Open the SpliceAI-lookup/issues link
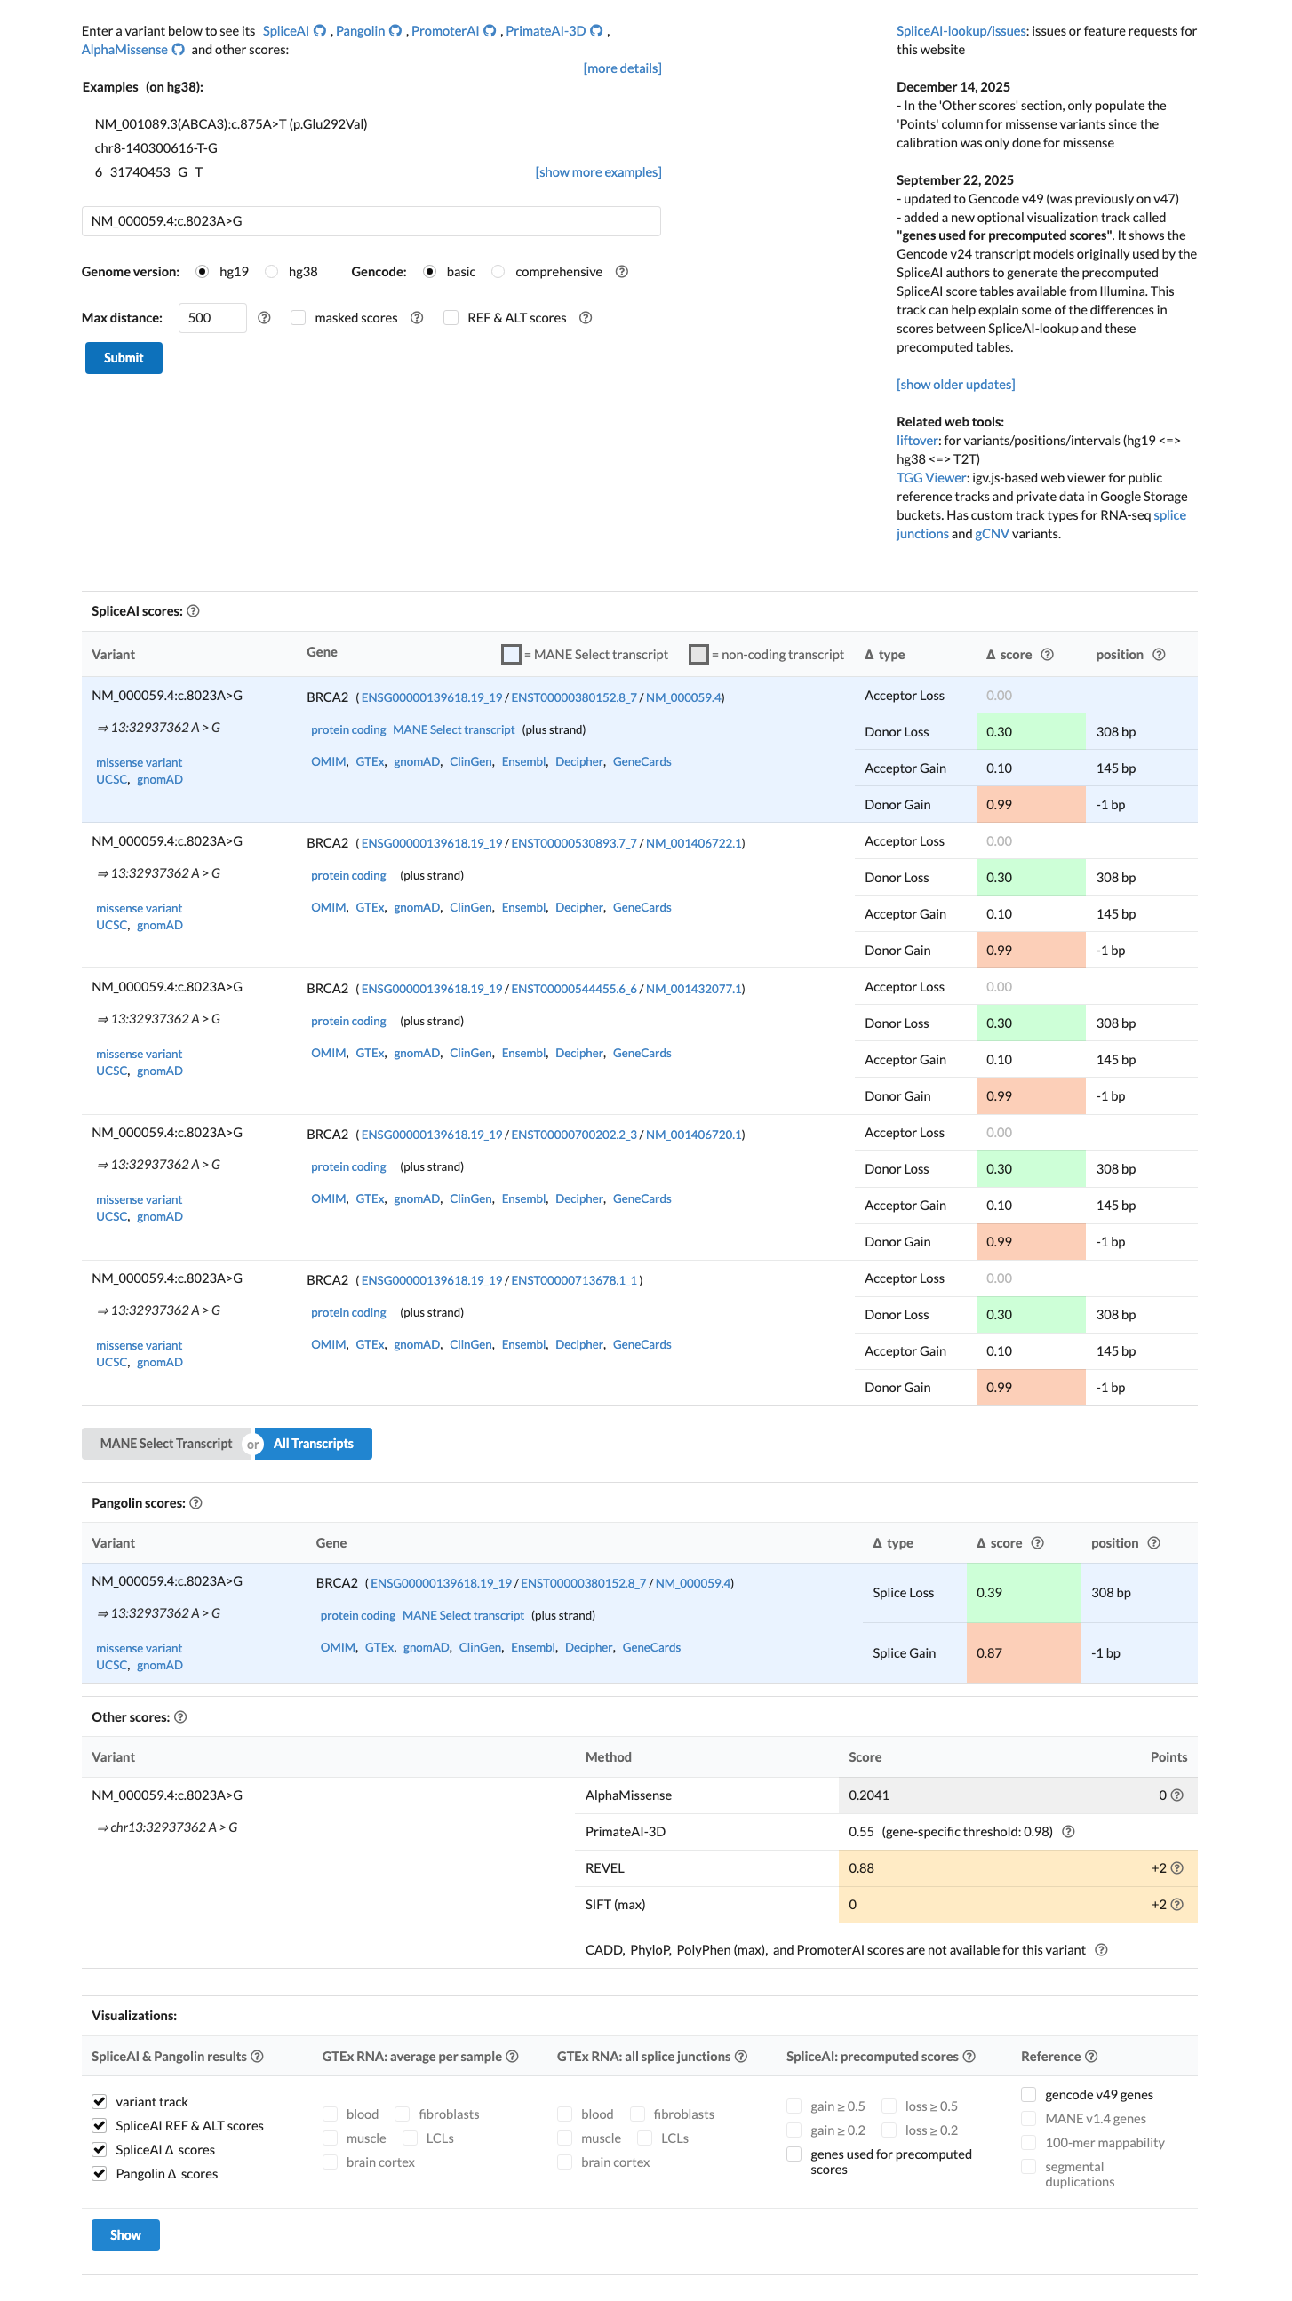 click(x=961, y=31)
